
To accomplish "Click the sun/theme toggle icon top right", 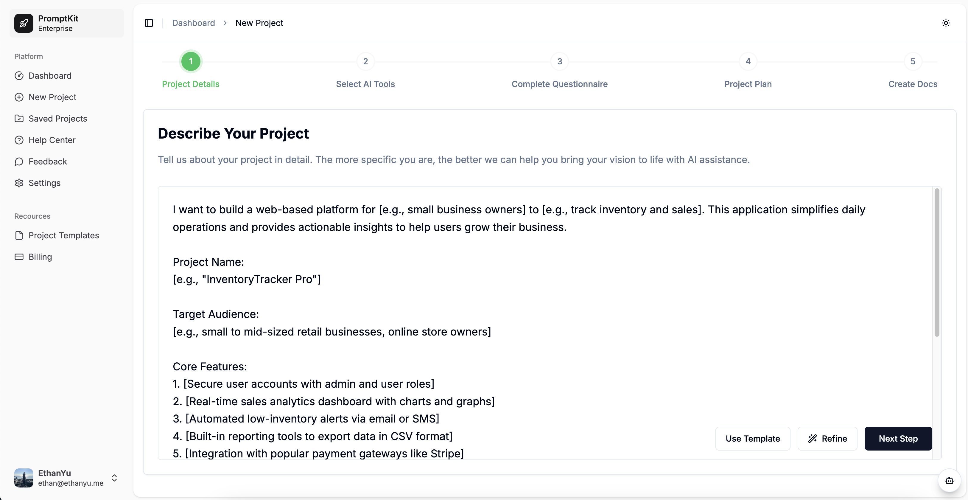I will (946, 23).
